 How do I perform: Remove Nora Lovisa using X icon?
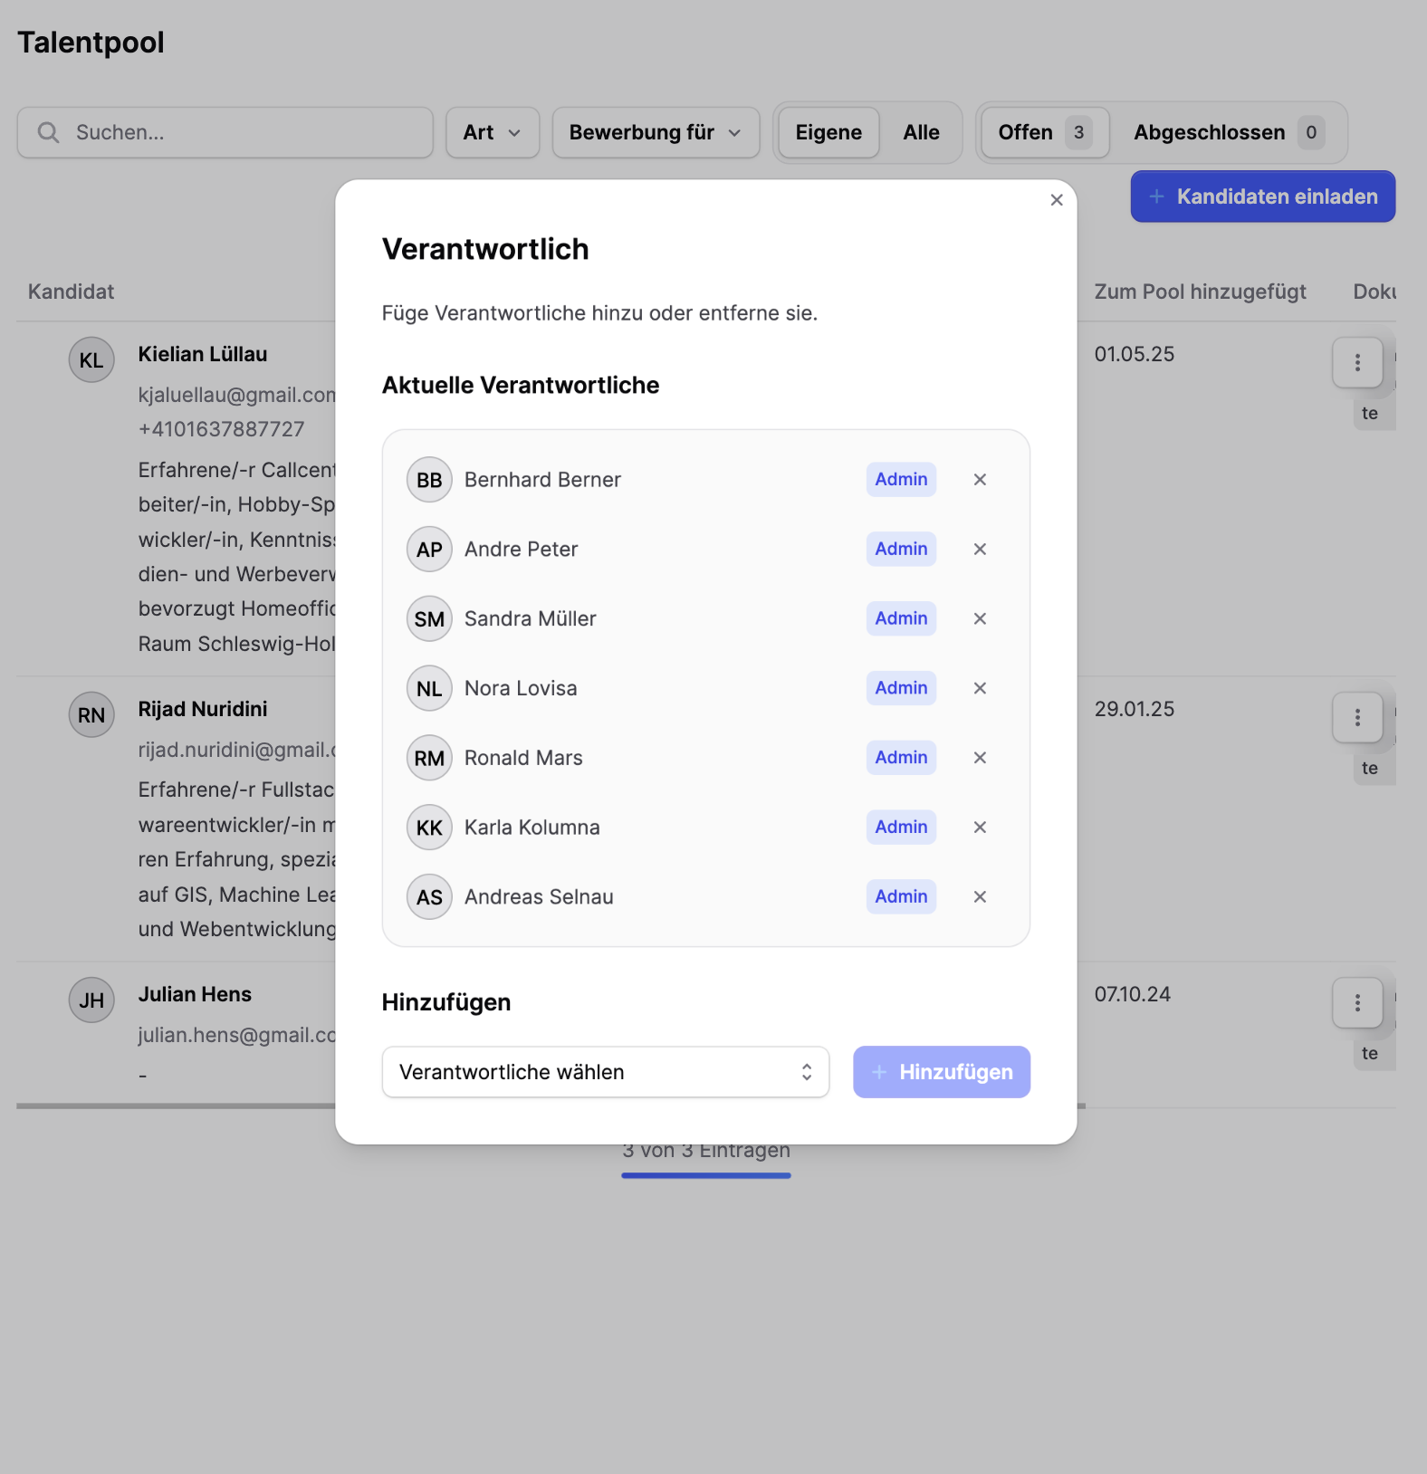(980, 689)
